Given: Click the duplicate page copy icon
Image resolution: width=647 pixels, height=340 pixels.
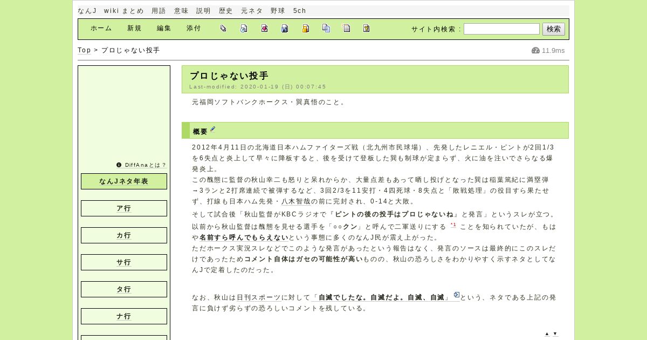Looking at the screenshot, I should (326, 29).
